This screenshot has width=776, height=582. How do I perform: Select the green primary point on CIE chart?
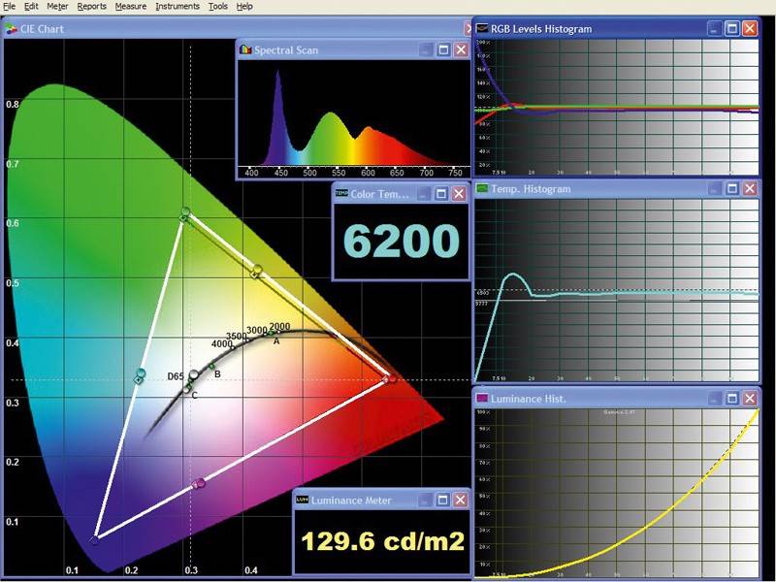(185, 212)
